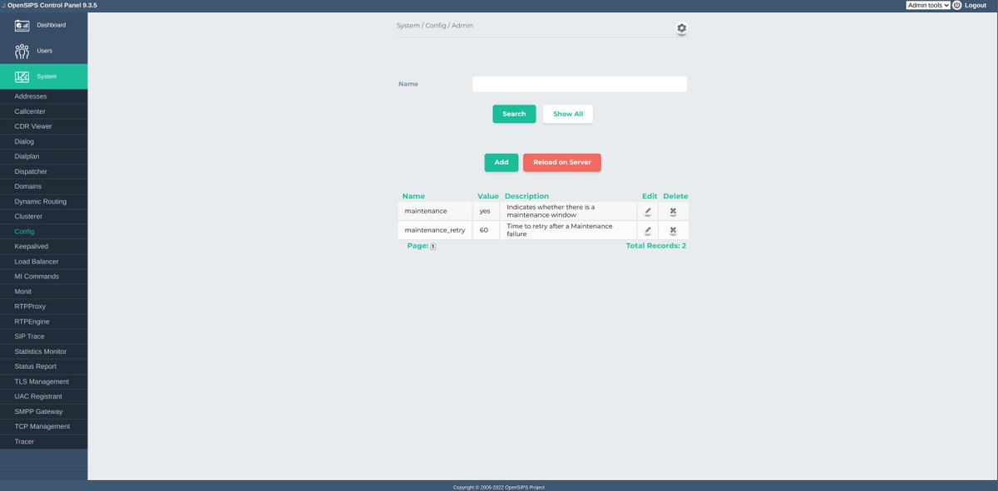Open the settings gear above the Admin panel

681,27
